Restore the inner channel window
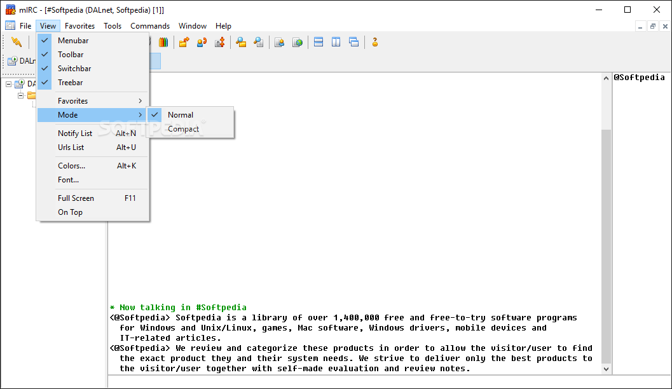Viewport: 672px width, 389px height. 653,27
